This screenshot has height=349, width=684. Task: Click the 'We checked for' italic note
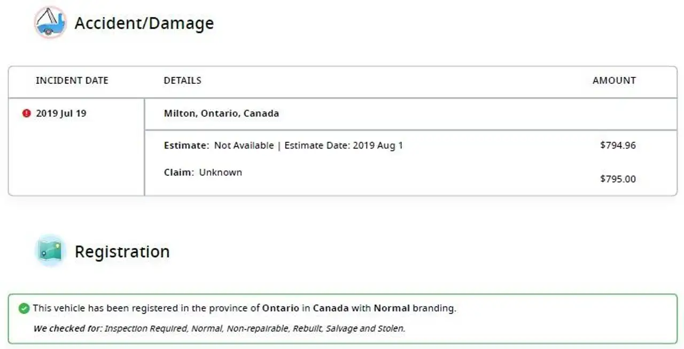point(219,328)
